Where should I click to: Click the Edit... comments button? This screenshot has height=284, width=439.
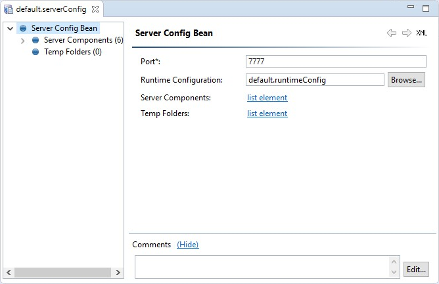coord(415,269)
